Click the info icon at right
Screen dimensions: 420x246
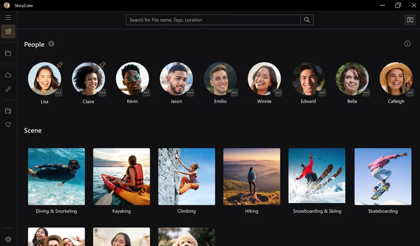point(407,44)
